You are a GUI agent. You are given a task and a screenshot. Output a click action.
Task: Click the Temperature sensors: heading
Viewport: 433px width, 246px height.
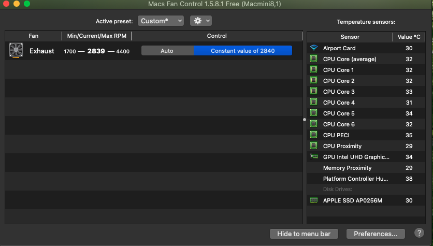(x=366, y=22)
